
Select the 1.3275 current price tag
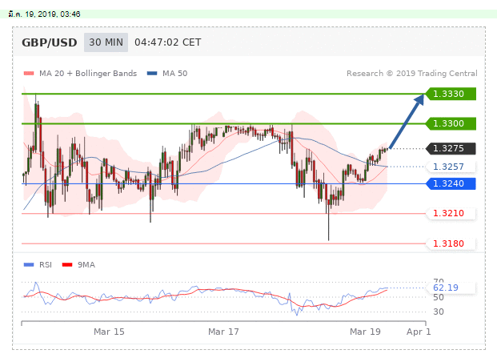pos(451,148)
